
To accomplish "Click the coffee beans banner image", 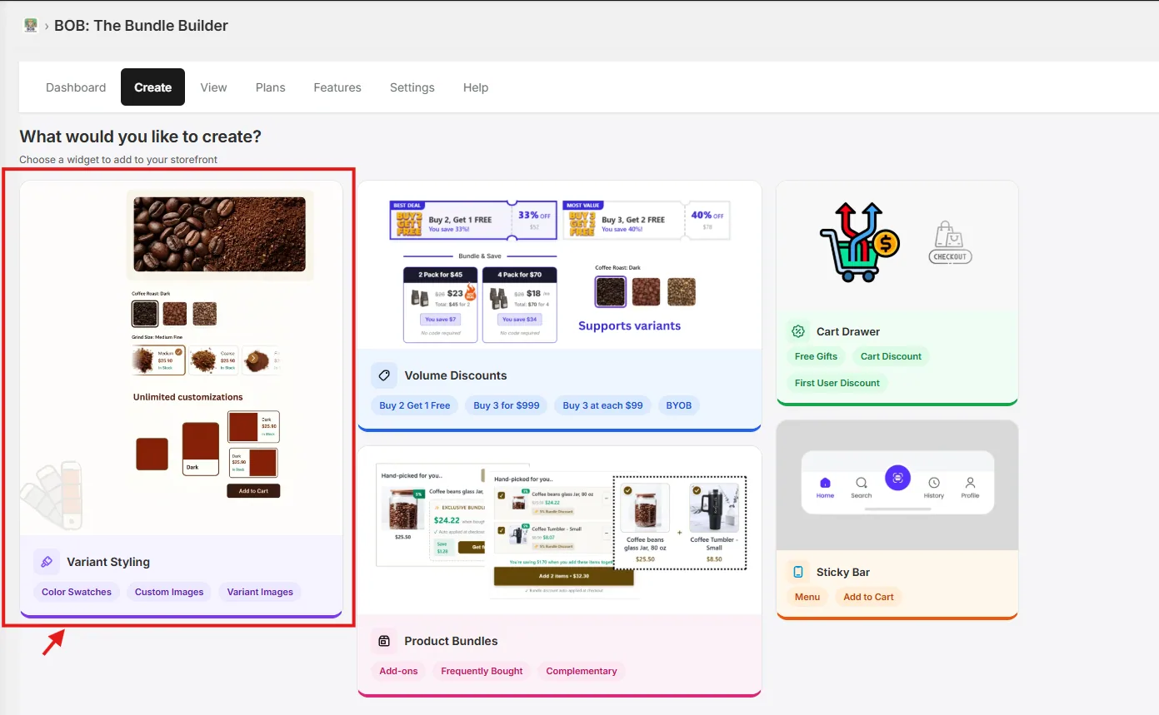I will click(x=219, y=235).
